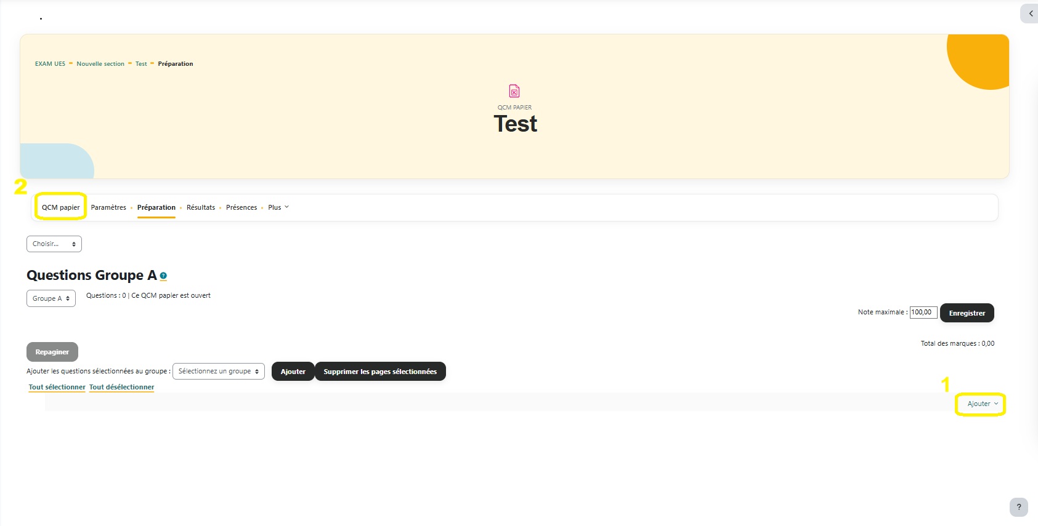Screen dimensions: 1038x526
Task: Click Supprimer les pages sélectionnées
Action: tap(380, 371)
